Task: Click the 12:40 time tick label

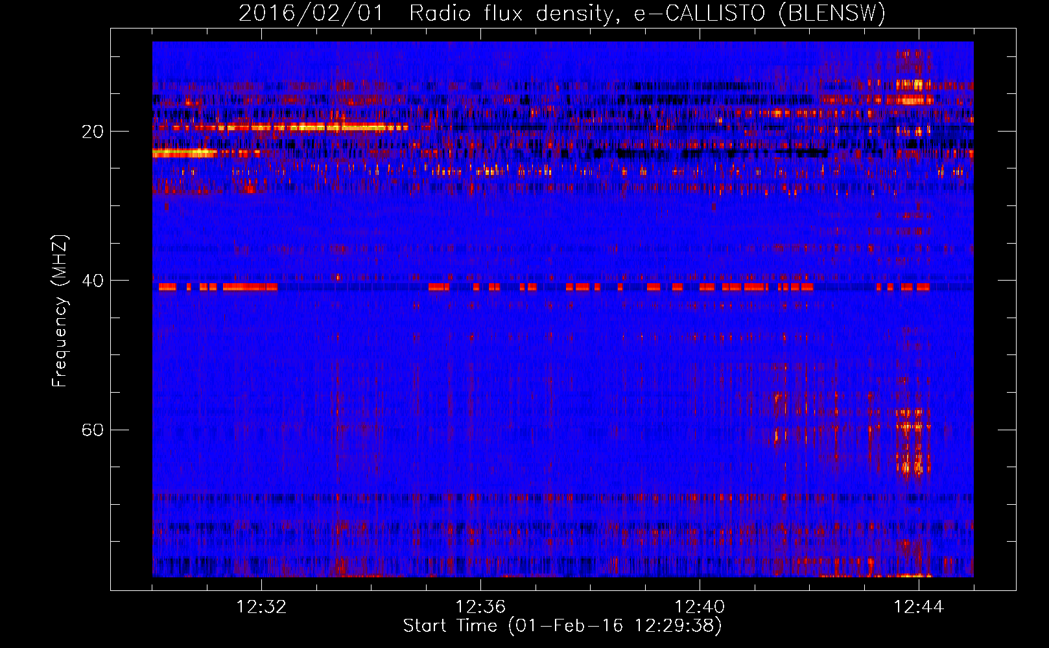Action: click(700, 607)
